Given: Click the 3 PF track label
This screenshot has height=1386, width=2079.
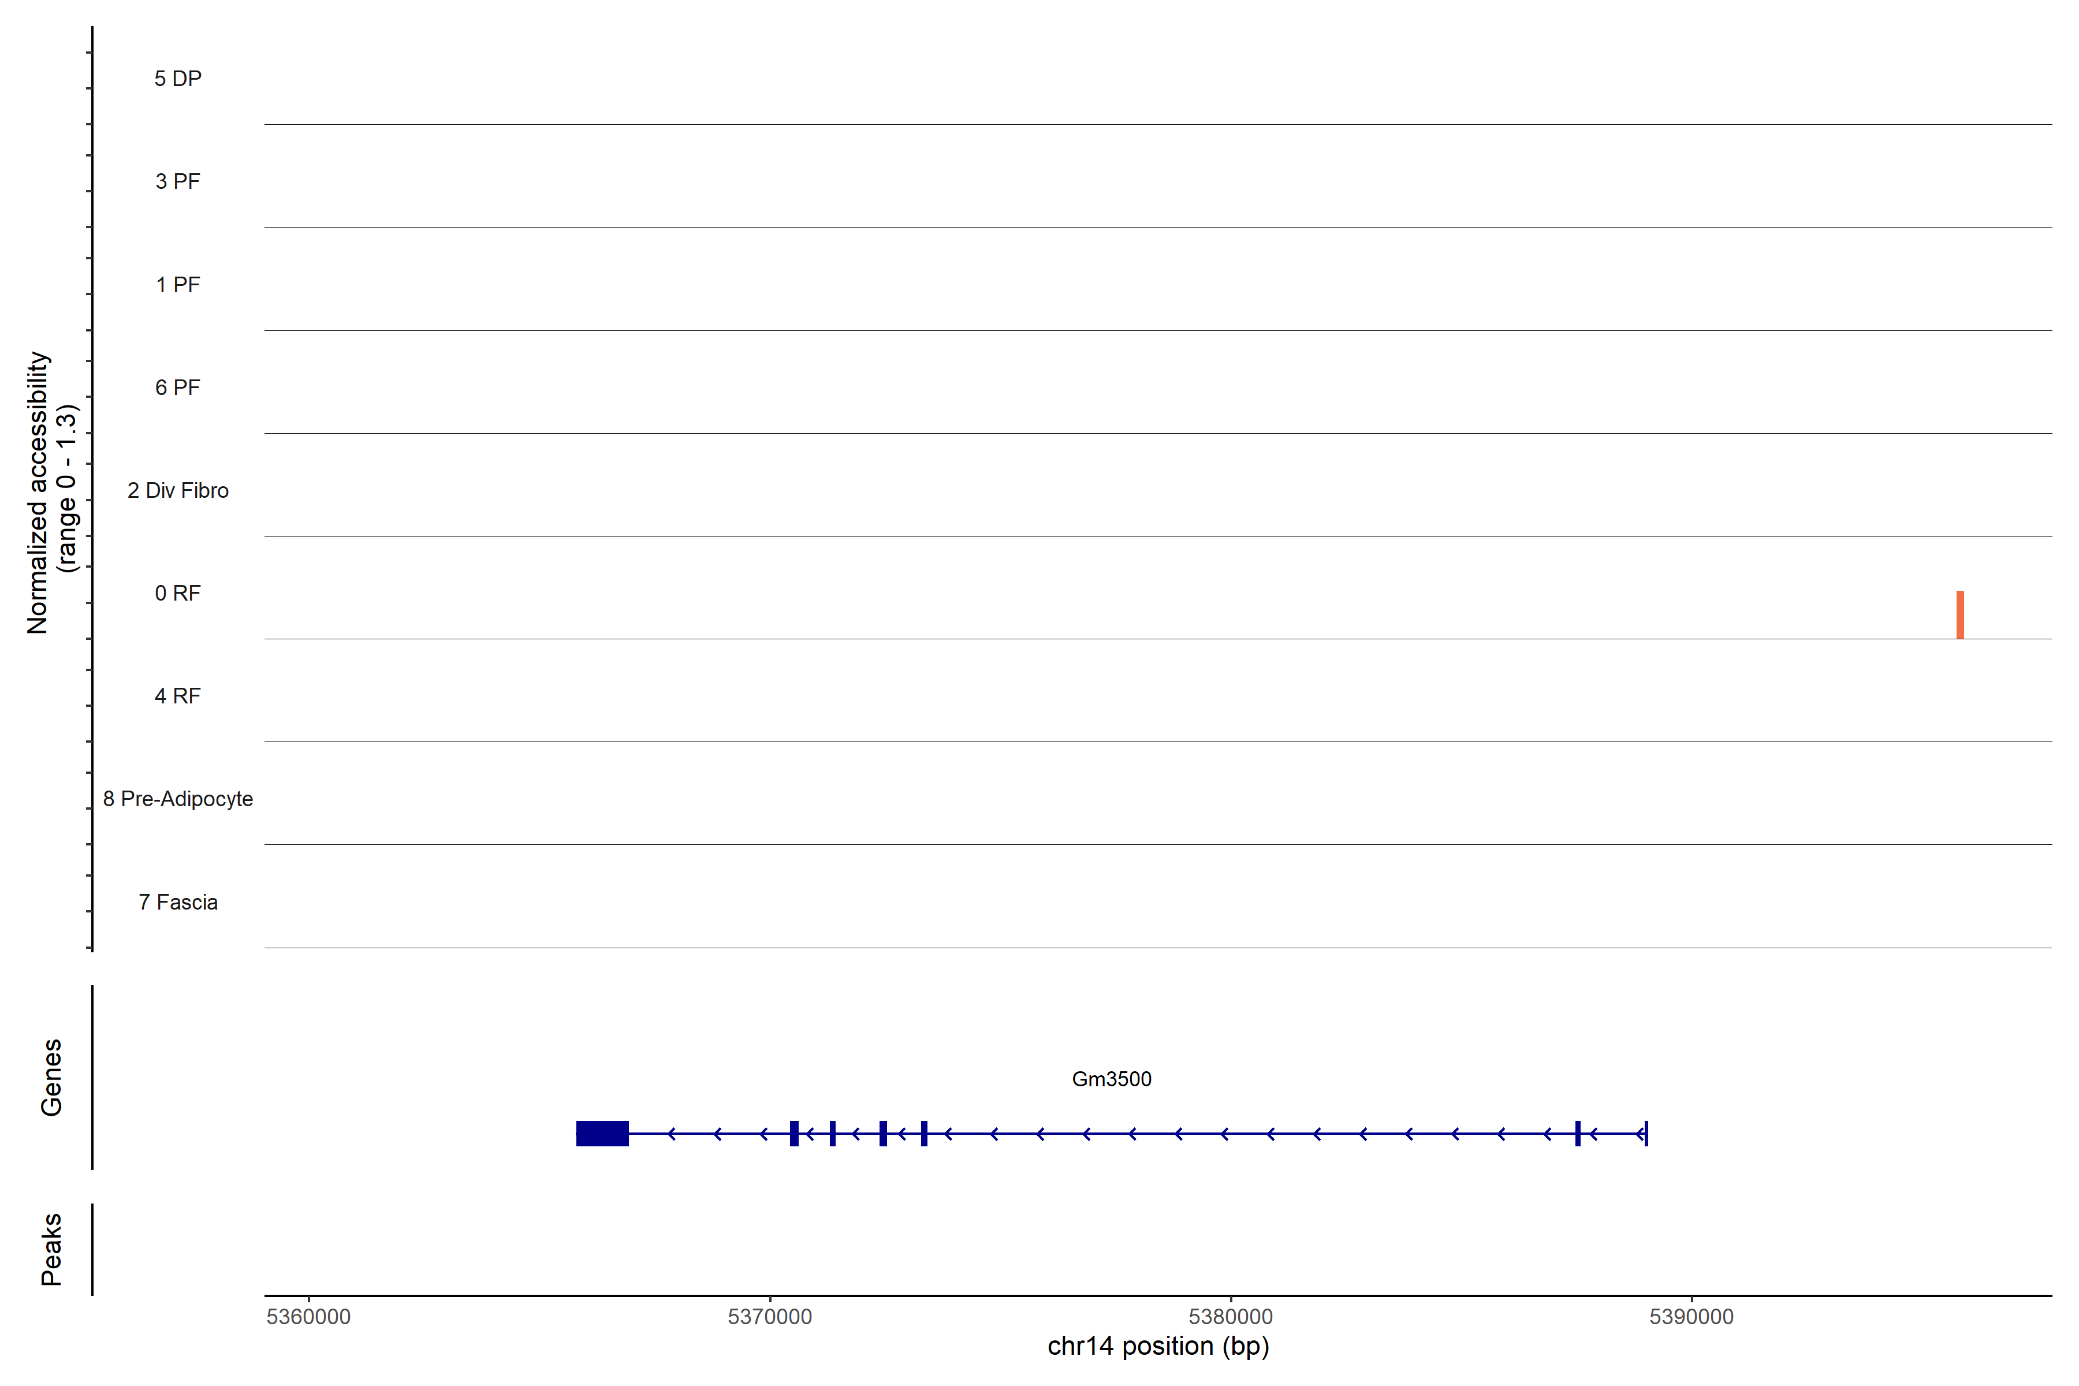Looking at the screenshot, I should (x=178, y=182).
